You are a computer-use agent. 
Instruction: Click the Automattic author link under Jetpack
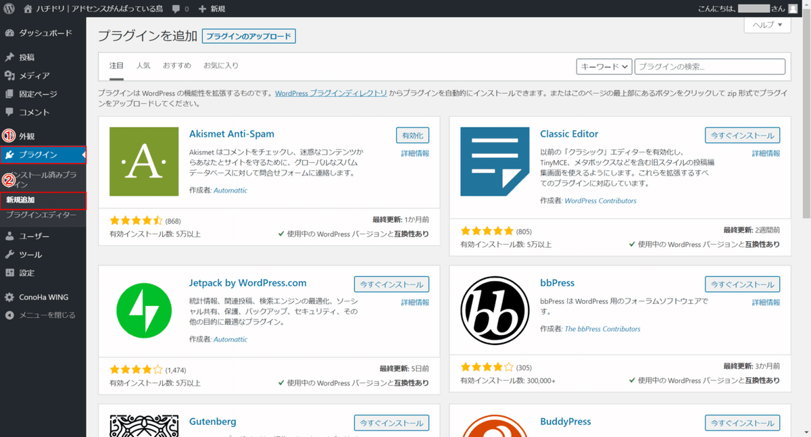(x=230, y=339)
